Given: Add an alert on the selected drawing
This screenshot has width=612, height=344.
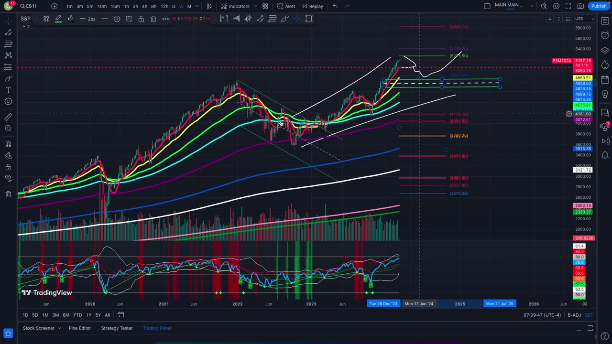Looking at the screenshot, I should [129, 19].
